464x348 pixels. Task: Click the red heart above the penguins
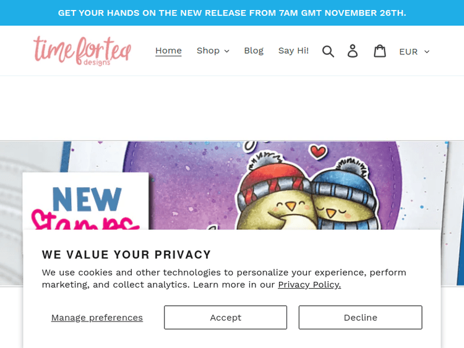click(x=318, y=151)
